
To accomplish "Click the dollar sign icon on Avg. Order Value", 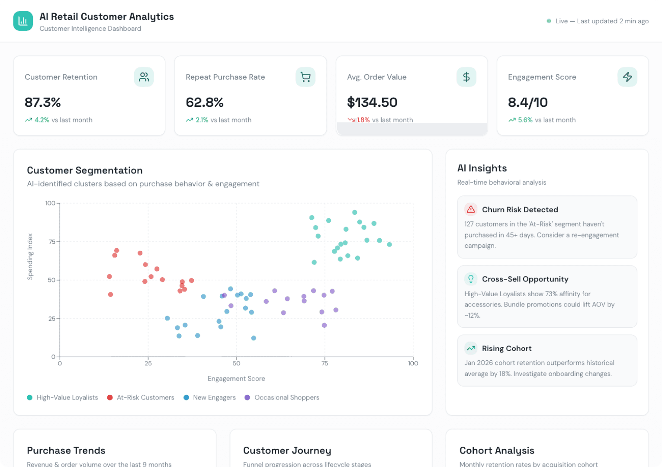I will tap(466, 77).
